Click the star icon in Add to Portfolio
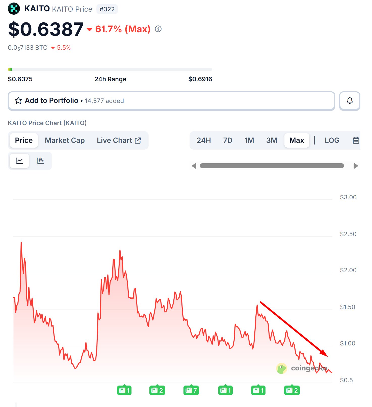The image size is (372, 407). click(x=18, y=101)
